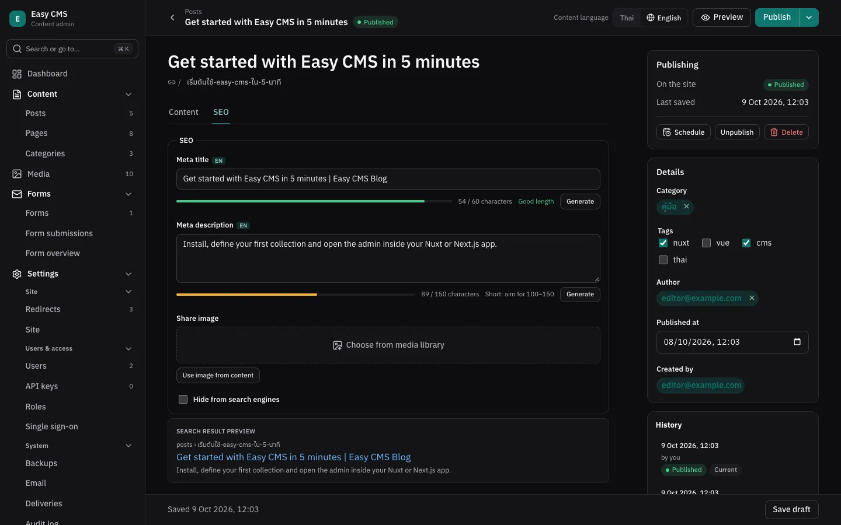
Task: Uncheck the cms tag checkbox
Action: click(746, 243)
